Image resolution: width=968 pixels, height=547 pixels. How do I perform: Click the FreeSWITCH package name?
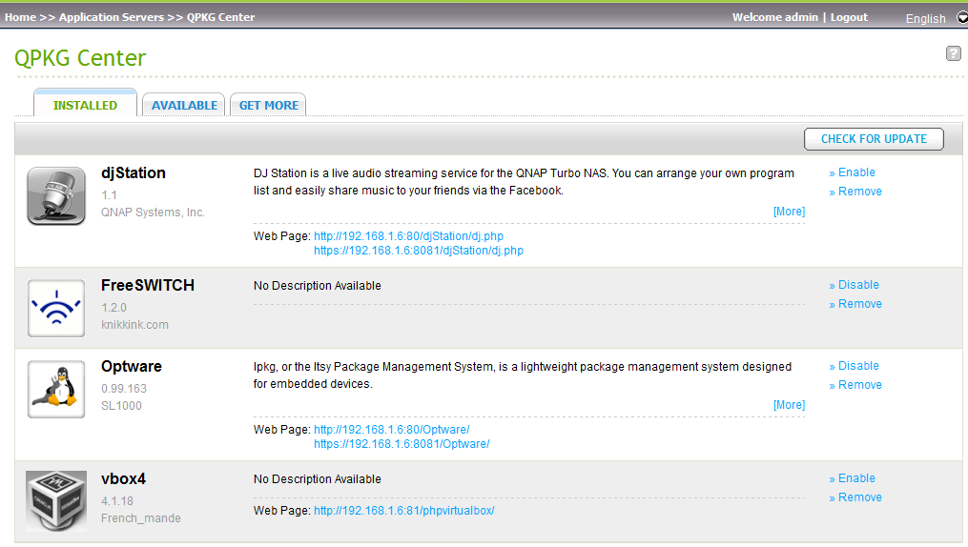(148, 286)
